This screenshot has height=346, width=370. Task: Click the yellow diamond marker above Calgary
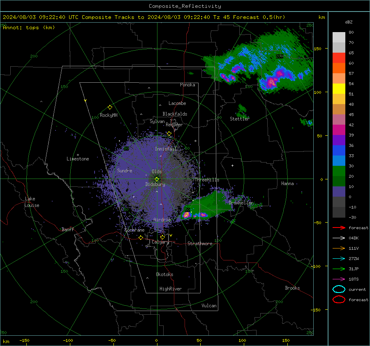pos(162,237)
